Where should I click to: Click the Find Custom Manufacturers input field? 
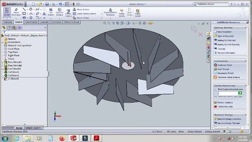(x=228, y=93)
